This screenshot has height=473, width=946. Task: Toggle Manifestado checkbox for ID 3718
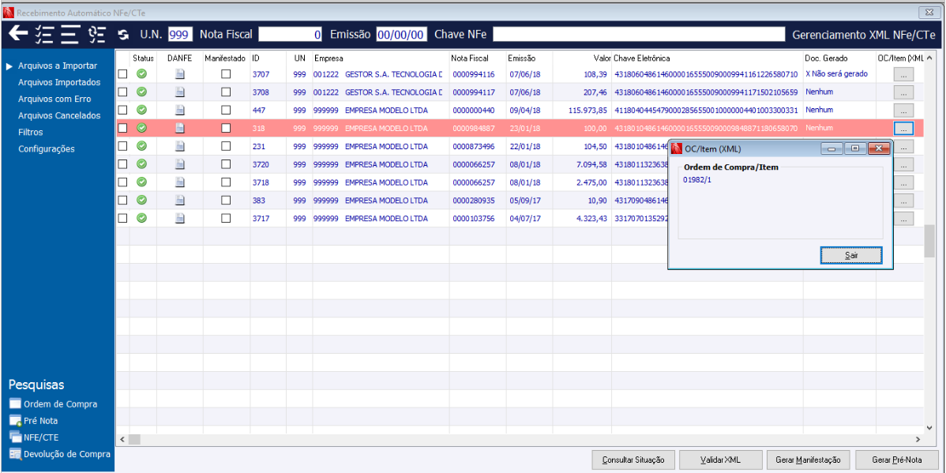[x=226, y=182]
